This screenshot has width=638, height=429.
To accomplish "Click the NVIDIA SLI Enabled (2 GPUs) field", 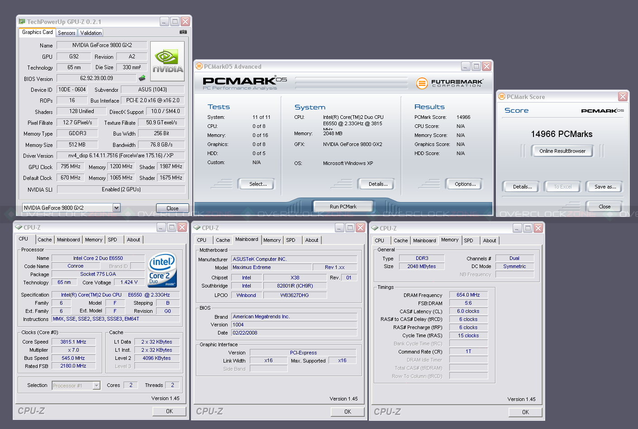I will tap(121, 189).
